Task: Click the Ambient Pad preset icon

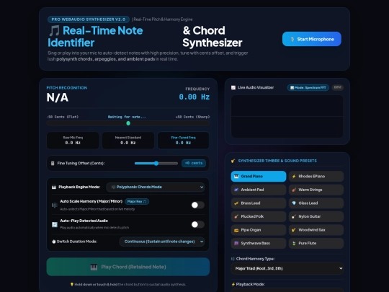Action: coord(236,190)
